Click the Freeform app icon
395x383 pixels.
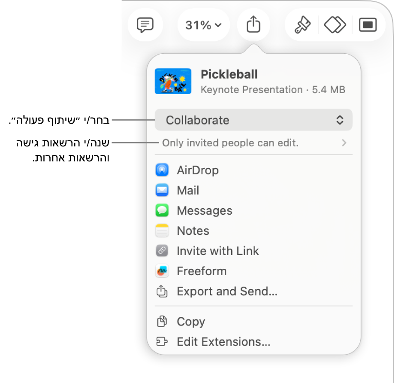click(x=162, y=271)
